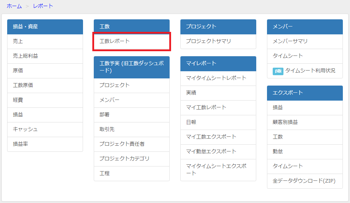
Task: Select 部署 under 工数予実
Action: tap(132, 115)
